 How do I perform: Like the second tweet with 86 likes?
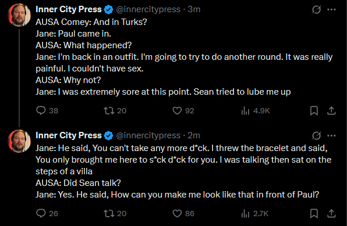point(183,213)
